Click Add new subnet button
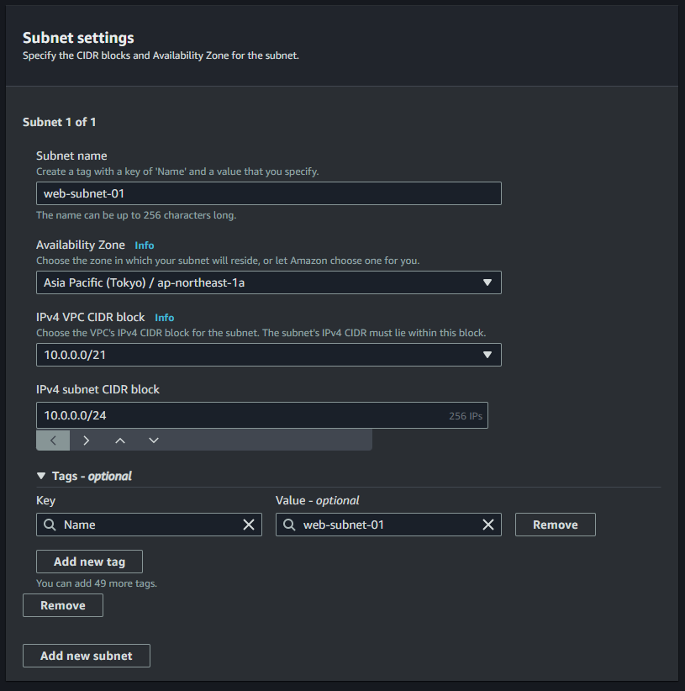Screen dimensions: 685x691 [x=87, y=656]
